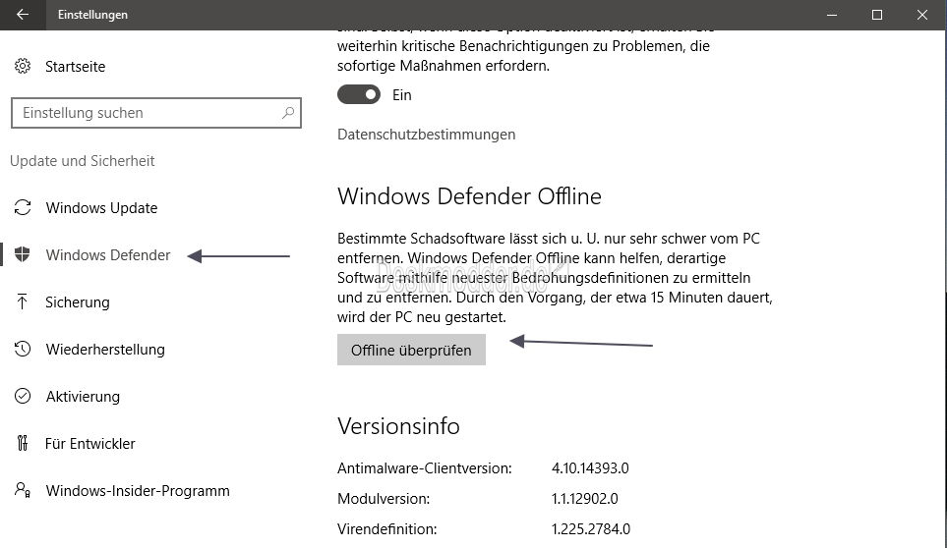947x548 pixels.
Task: Click the Wiederherstellung history icon
Action: 23,349
